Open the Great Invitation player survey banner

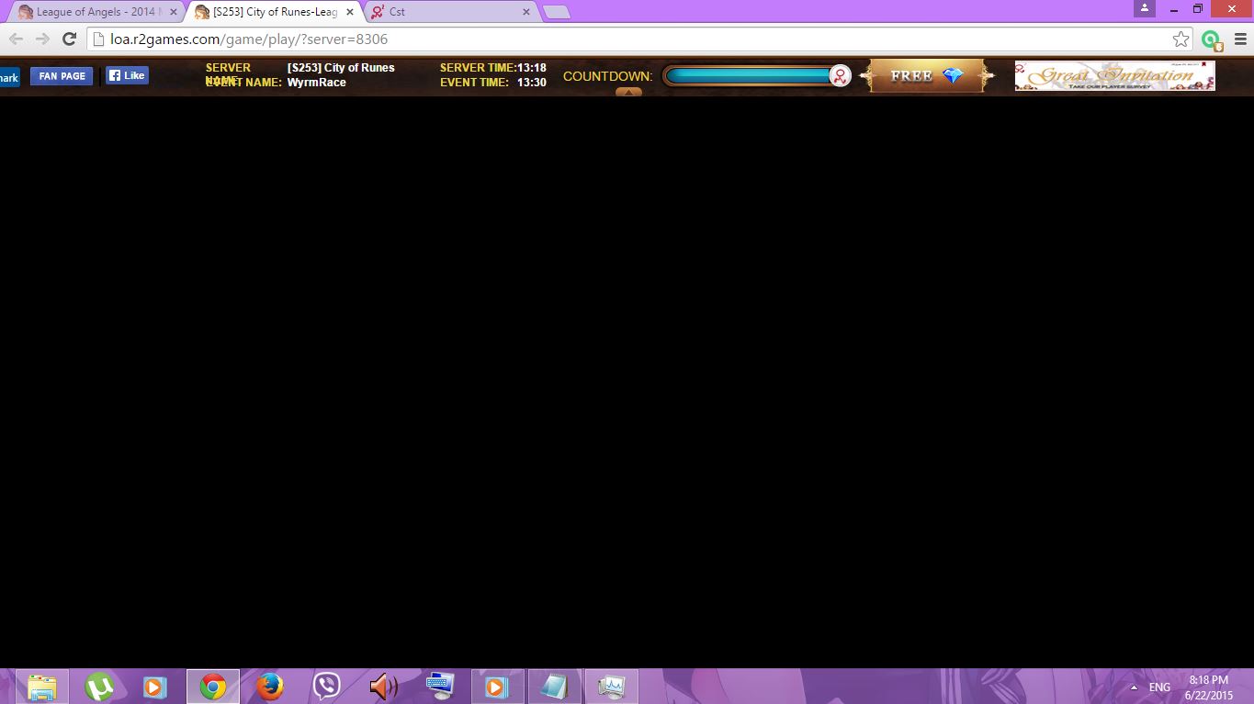[1114, 76]
